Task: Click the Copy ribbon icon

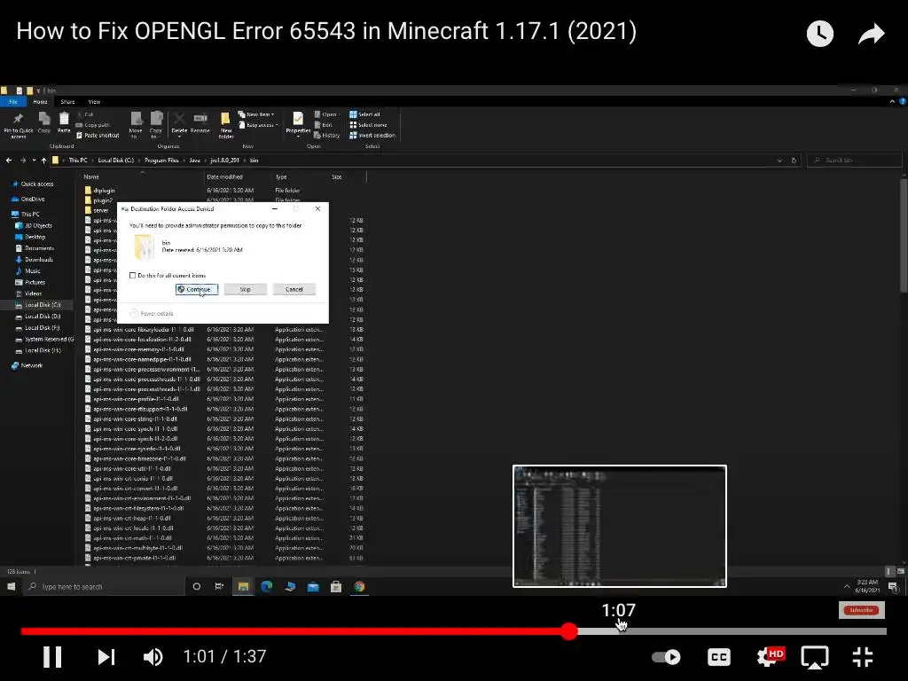Action: tap(44, 122)
